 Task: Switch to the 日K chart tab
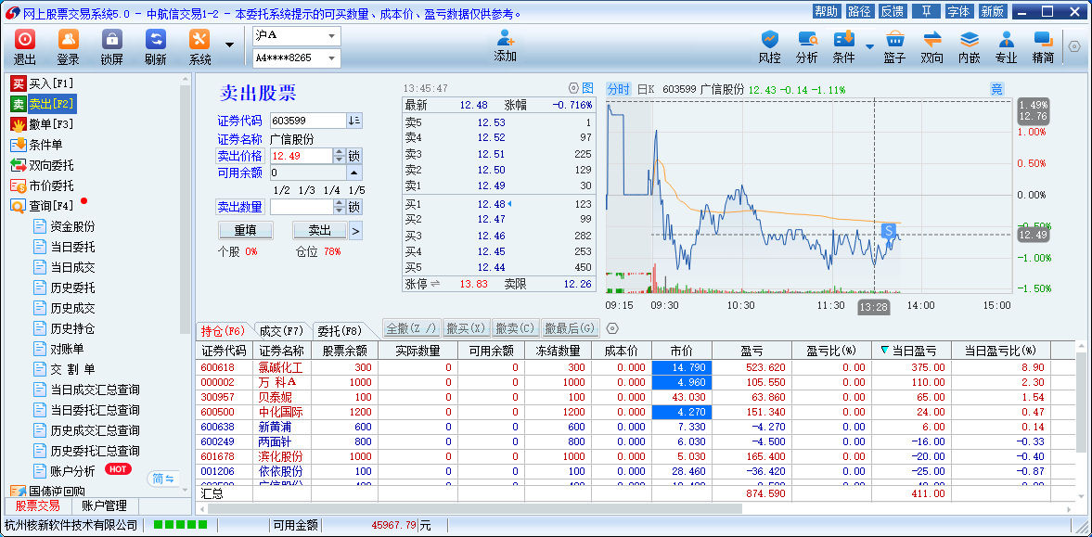[x=646, y=89]
